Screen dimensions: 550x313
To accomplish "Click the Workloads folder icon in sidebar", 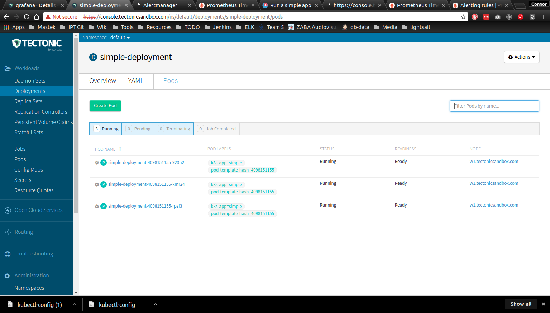I will point(8,68).
